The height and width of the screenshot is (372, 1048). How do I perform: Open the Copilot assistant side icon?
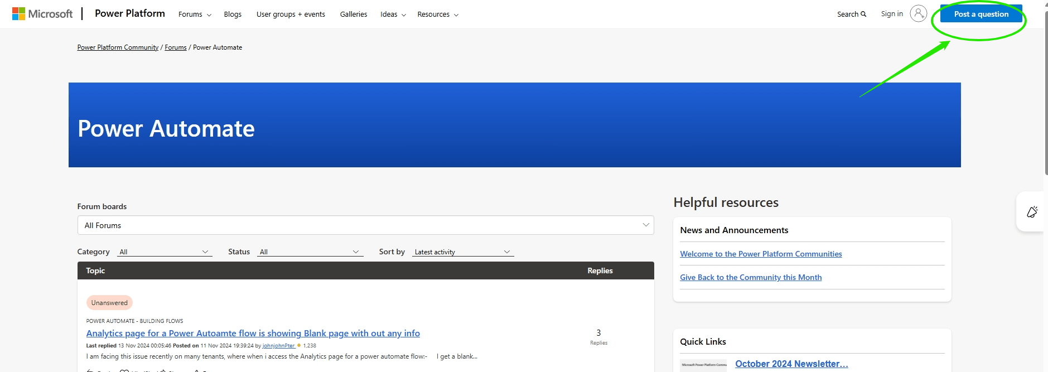click(1032, 212)
